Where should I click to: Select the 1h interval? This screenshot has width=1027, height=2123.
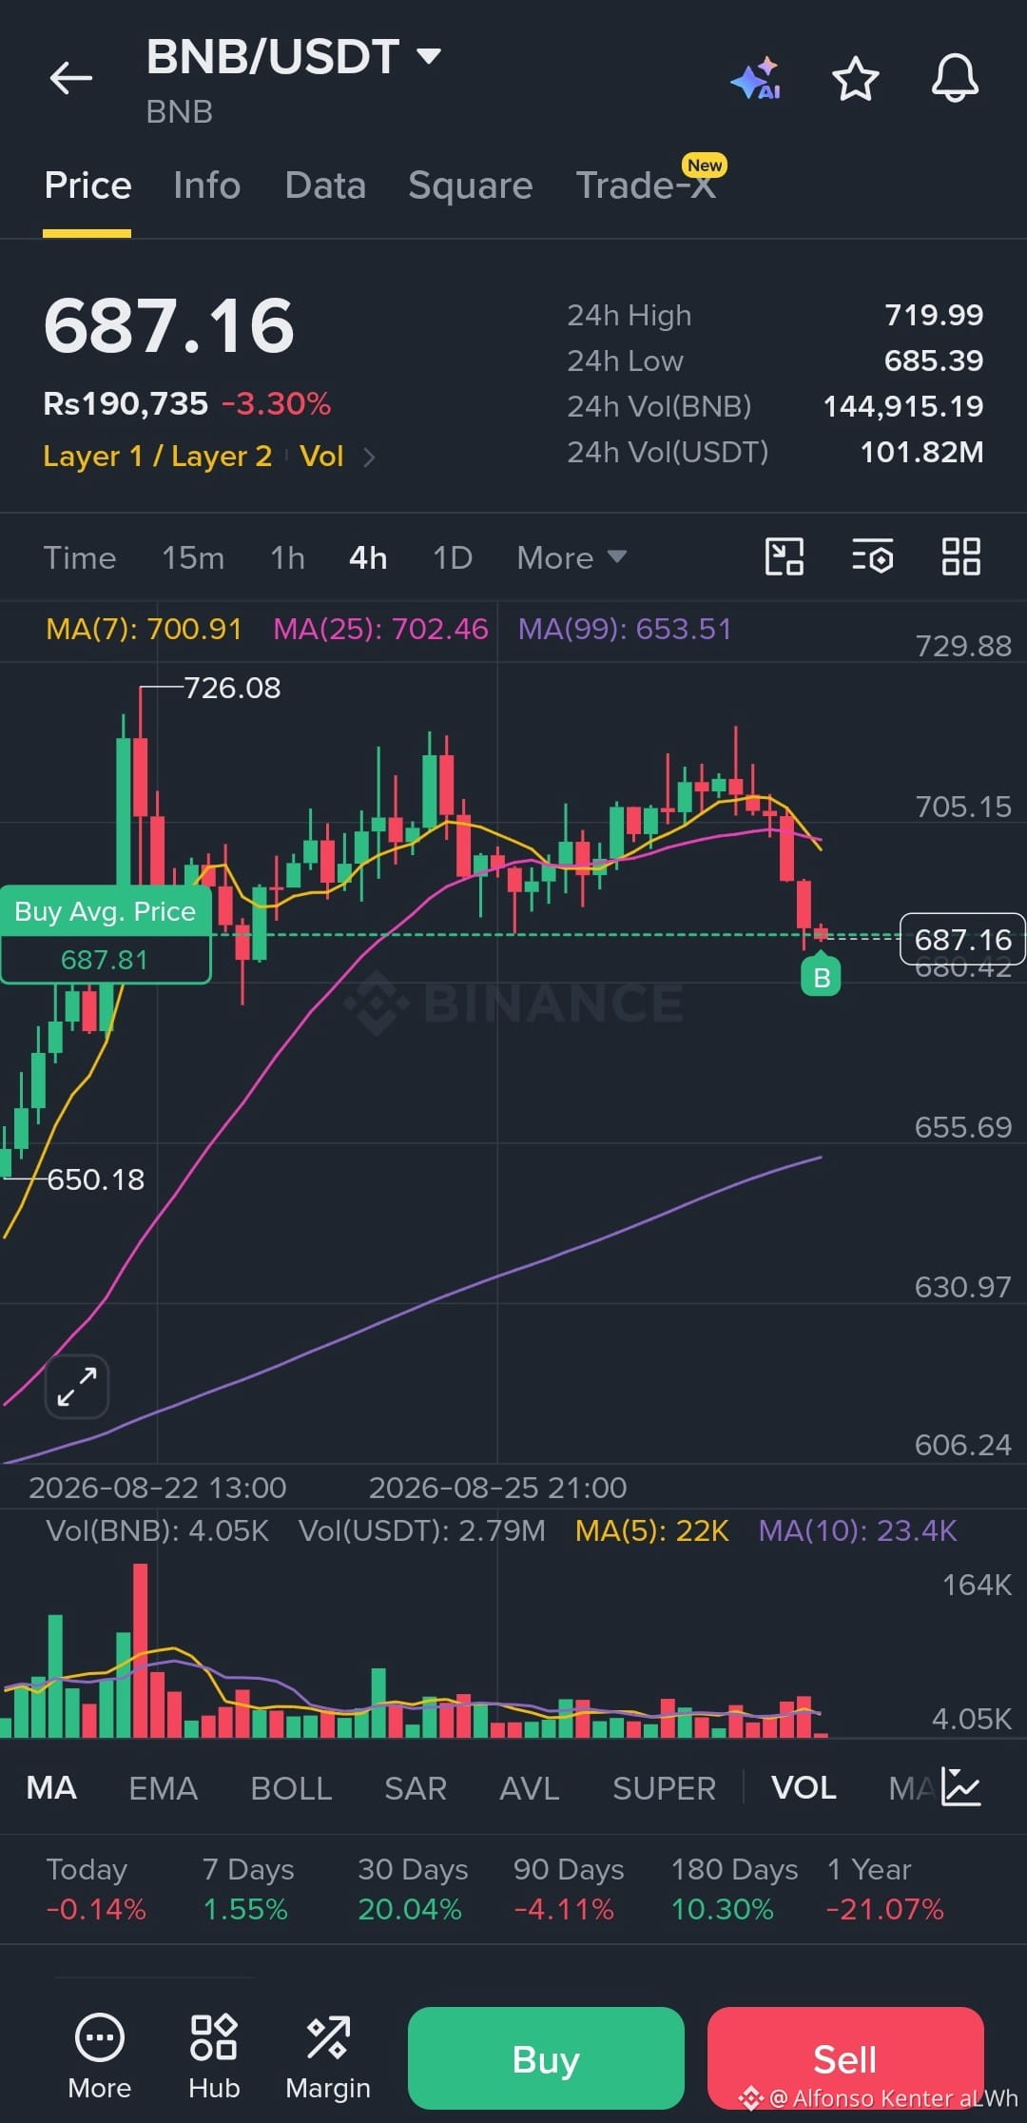click(287, 557)
